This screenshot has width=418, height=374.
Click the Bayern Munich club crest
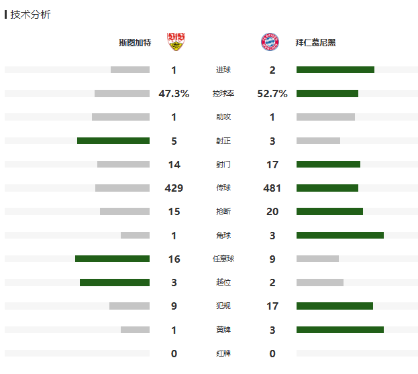point(270,42)
